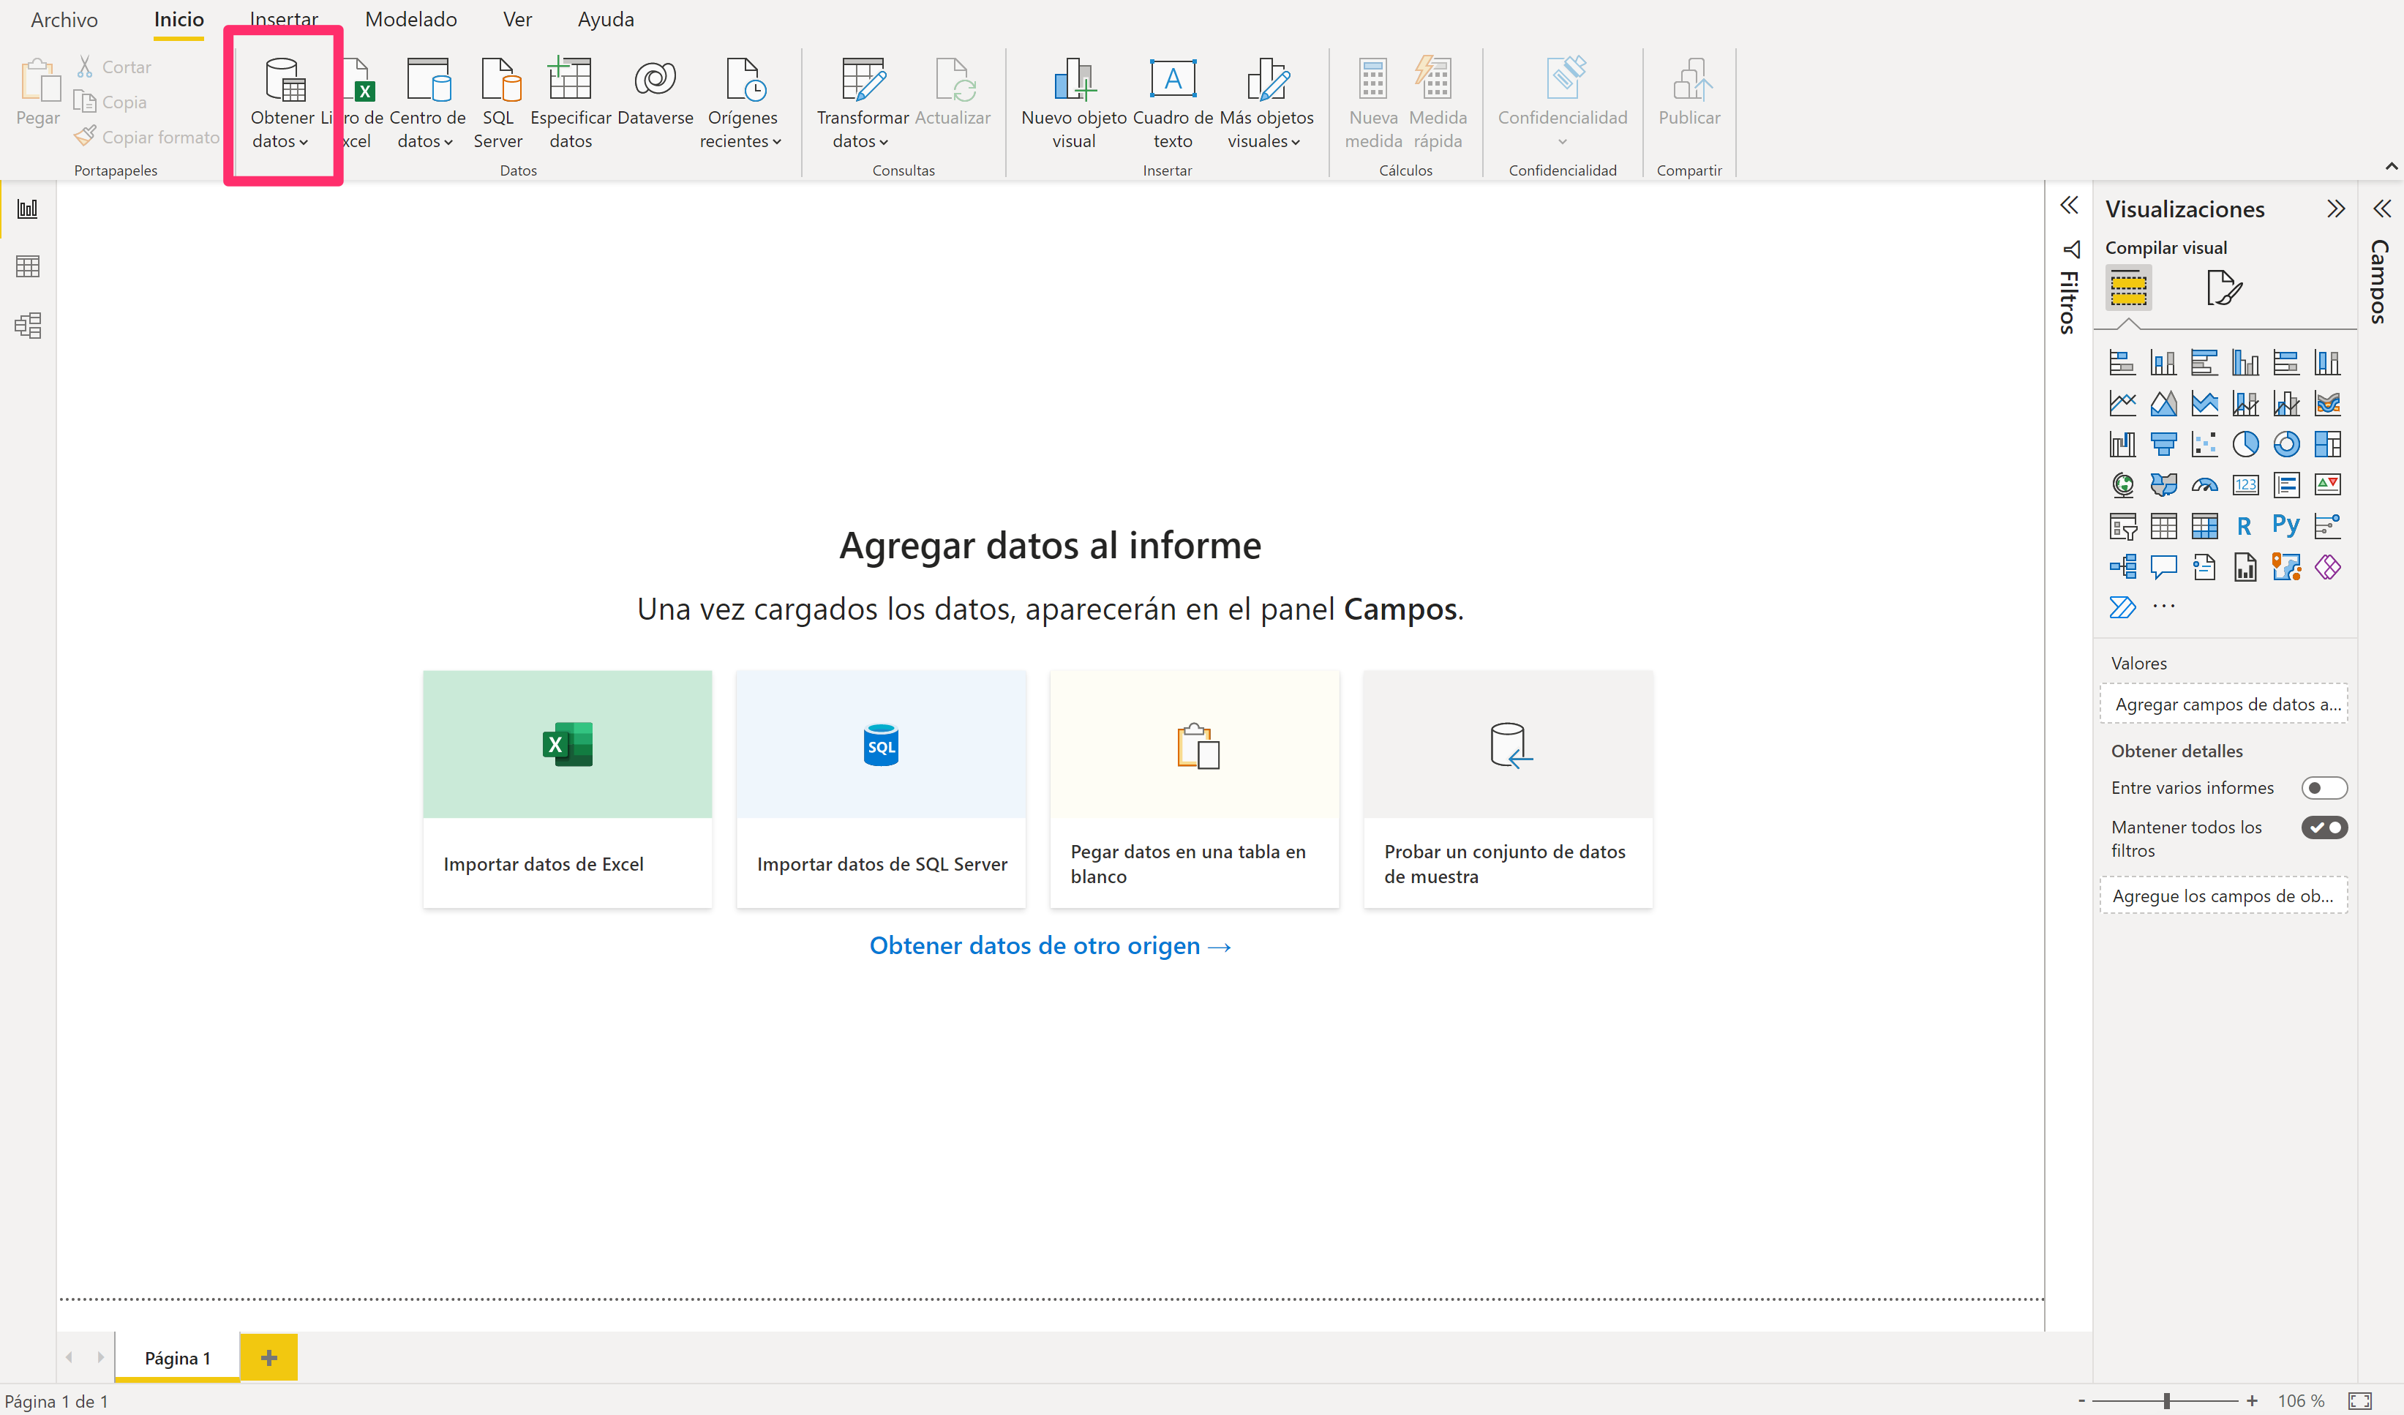Select the Python visual icon
The height and width of the screenshot is (1415, 2404).
tap(2285, 526)
